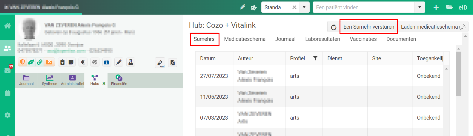
Task: Open the Profiel column filter
Action: click(315, 58)
